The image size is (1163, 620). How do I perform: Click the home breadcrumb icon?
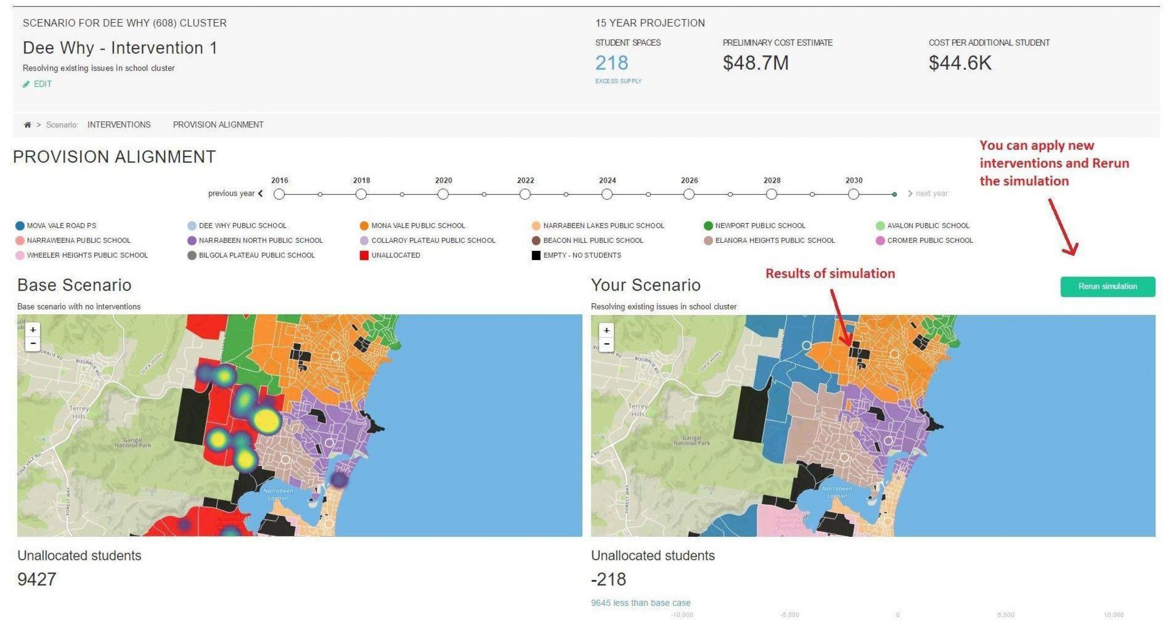[x=27, y=125]
